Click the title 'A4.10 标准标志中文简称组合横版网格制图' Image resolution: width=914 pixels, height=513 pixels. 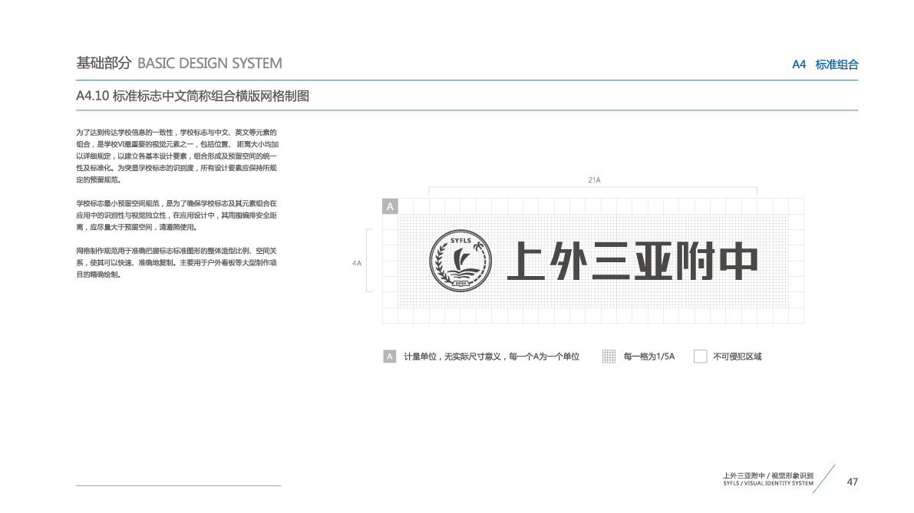[193, 96]
